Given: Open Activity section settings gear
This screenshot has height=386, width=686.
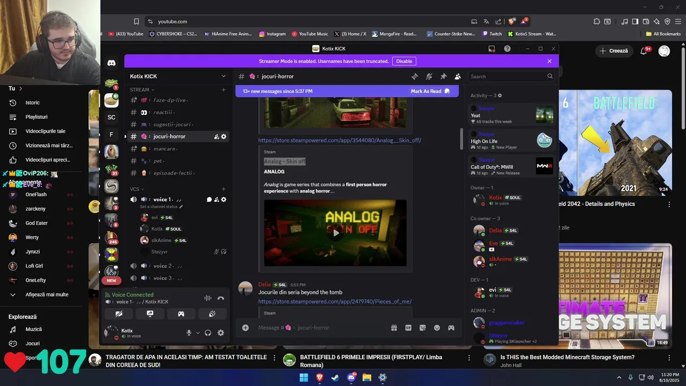Looking at the screenshot, I should pyautogui.click(x=500, y=95).
